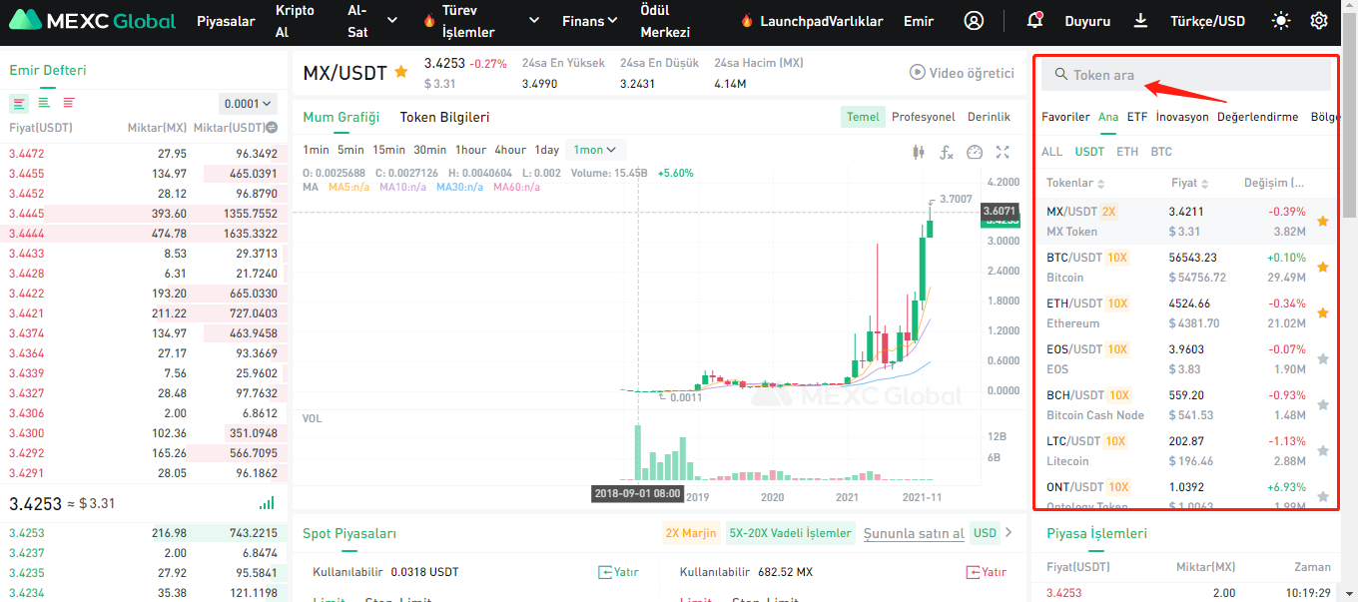Open chart indicators fx icon
1358x602 pixels.
coord(947,152)
